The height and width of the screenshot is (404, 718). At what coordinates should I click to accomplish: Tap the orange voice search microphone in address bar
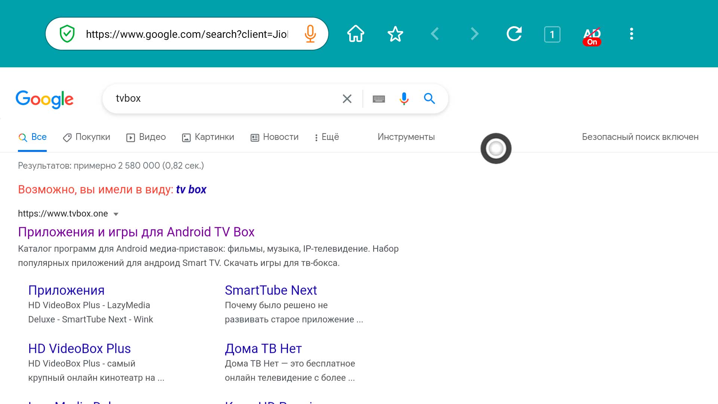click(x=310, y=34)
